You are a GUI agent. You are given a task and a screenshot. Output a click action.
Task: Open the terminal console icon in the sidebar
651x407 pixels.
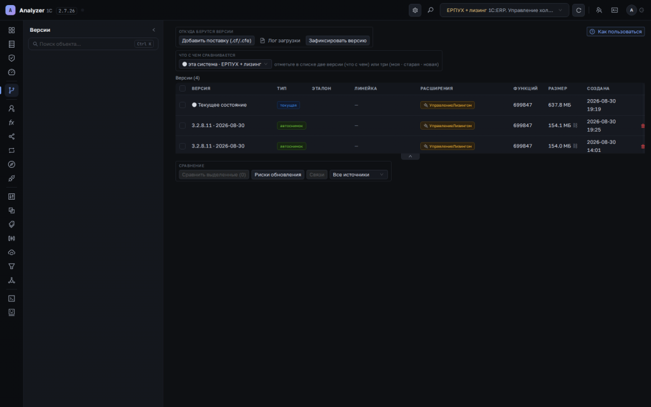11,298
